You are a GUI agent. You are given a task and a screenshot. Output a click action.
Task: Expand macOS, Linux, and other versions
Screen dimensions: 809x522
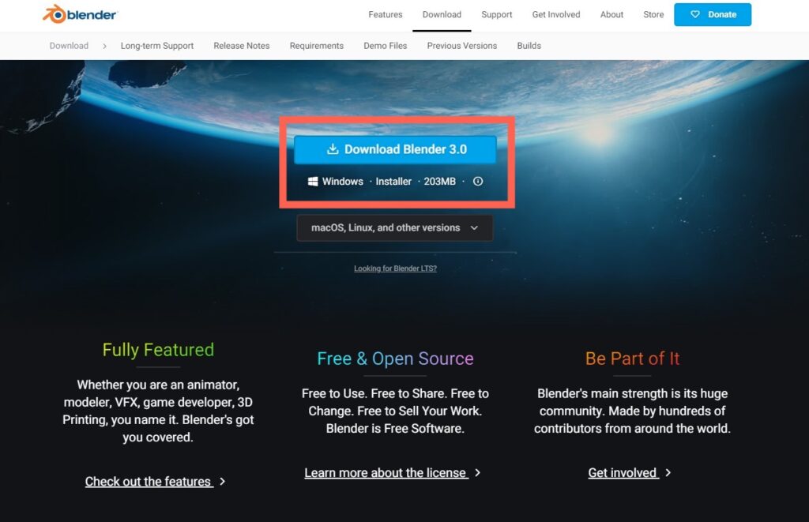pos(395,228)
